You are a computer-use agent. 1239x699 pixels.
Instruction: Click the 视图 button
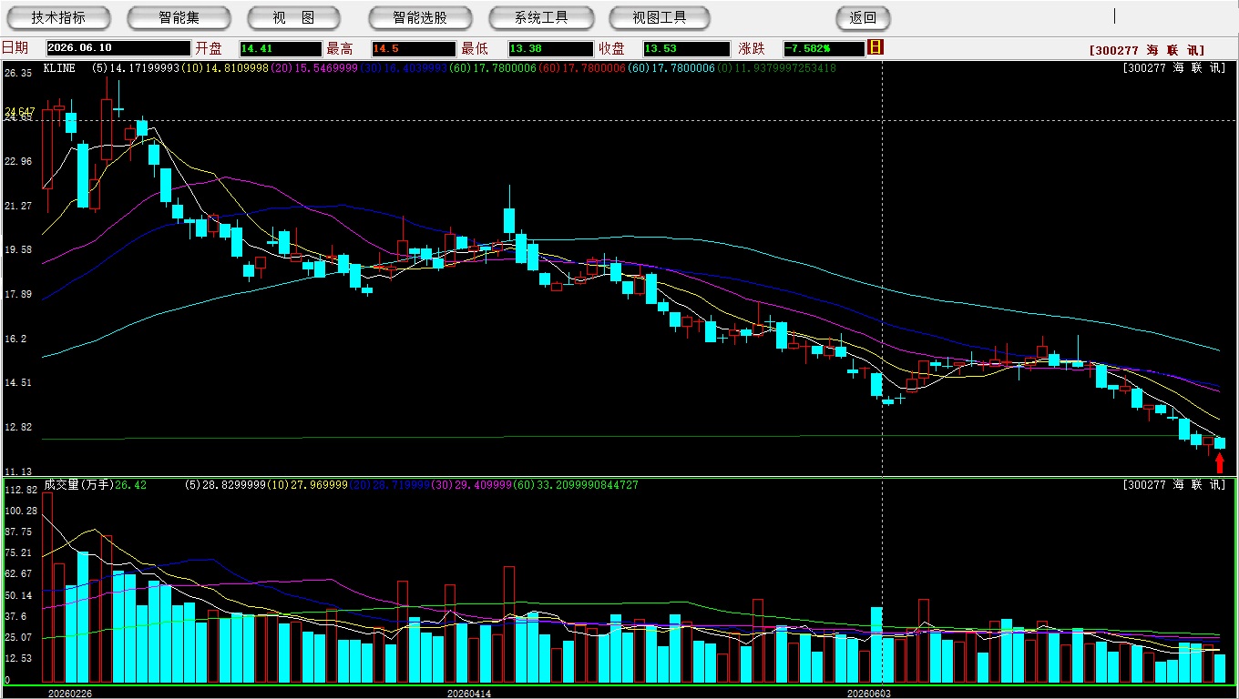click(294, 17)
